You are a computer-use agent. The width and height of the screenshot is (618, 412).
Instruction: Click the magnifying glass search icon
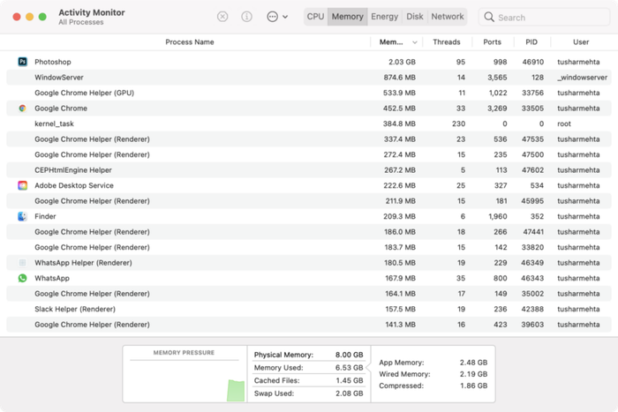click(489, 17)
